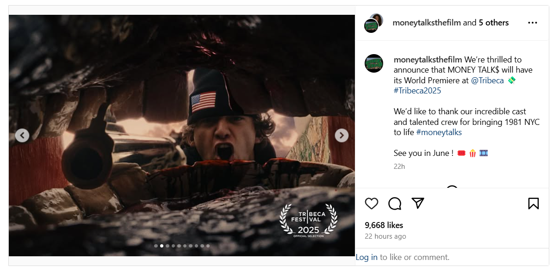
Task: Go to next carousel image
Action: point(342,135)
